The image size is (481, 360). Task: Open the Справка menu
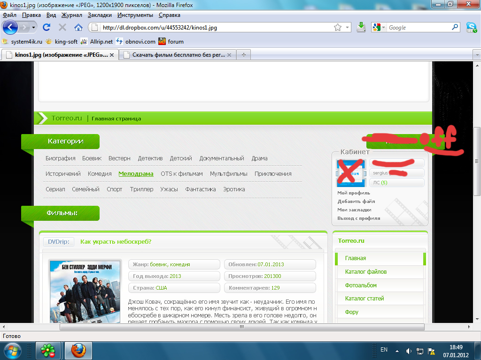170,15
